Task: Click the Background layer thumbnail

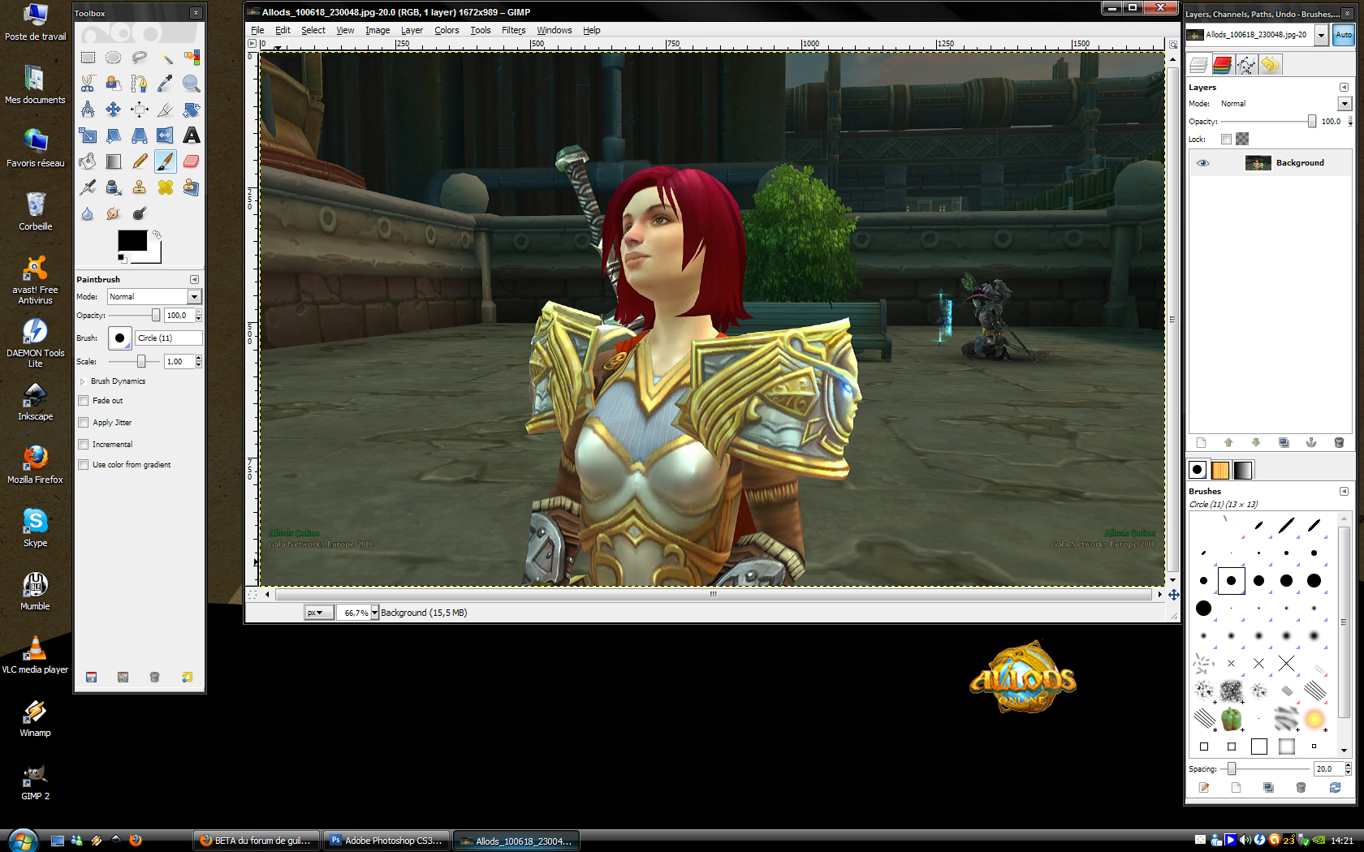Action: tap(1258, 163)
